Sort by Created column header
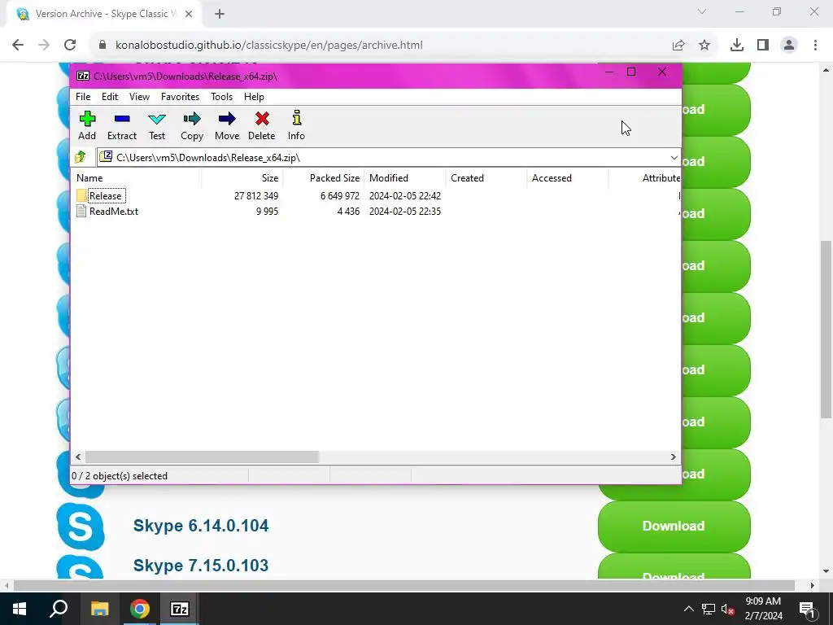This screenshot has width=833, height=625. [x=486, y=178]
